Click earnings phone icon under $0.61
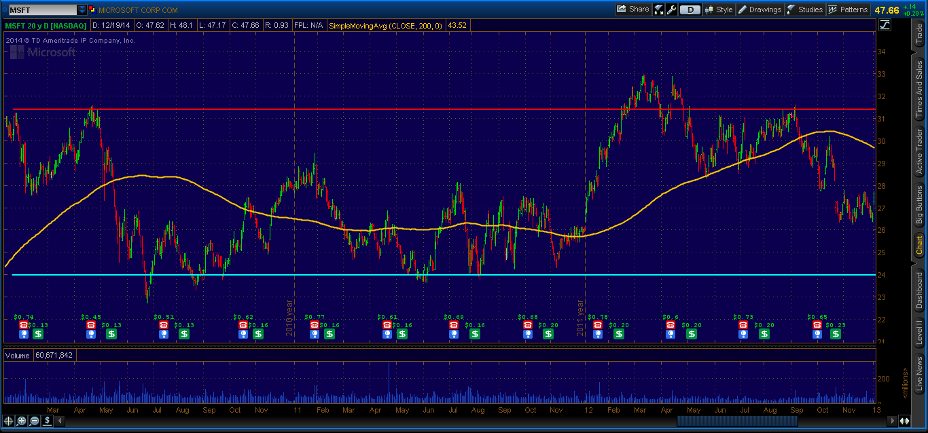The height and width of the screenshot is (433, 928). coord(387,325)
